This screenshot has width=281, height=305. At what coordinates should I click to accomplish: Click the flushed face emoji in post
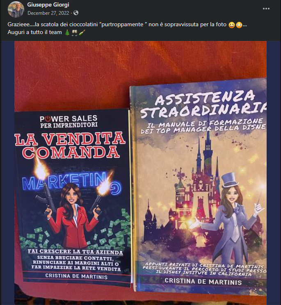(239, 25)
